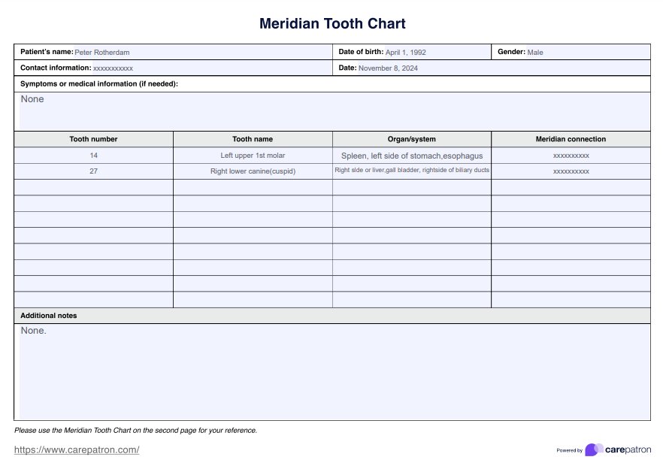
Task: Click the Right lower canine(cuspid) cell
Action: [x=253, y=171]
